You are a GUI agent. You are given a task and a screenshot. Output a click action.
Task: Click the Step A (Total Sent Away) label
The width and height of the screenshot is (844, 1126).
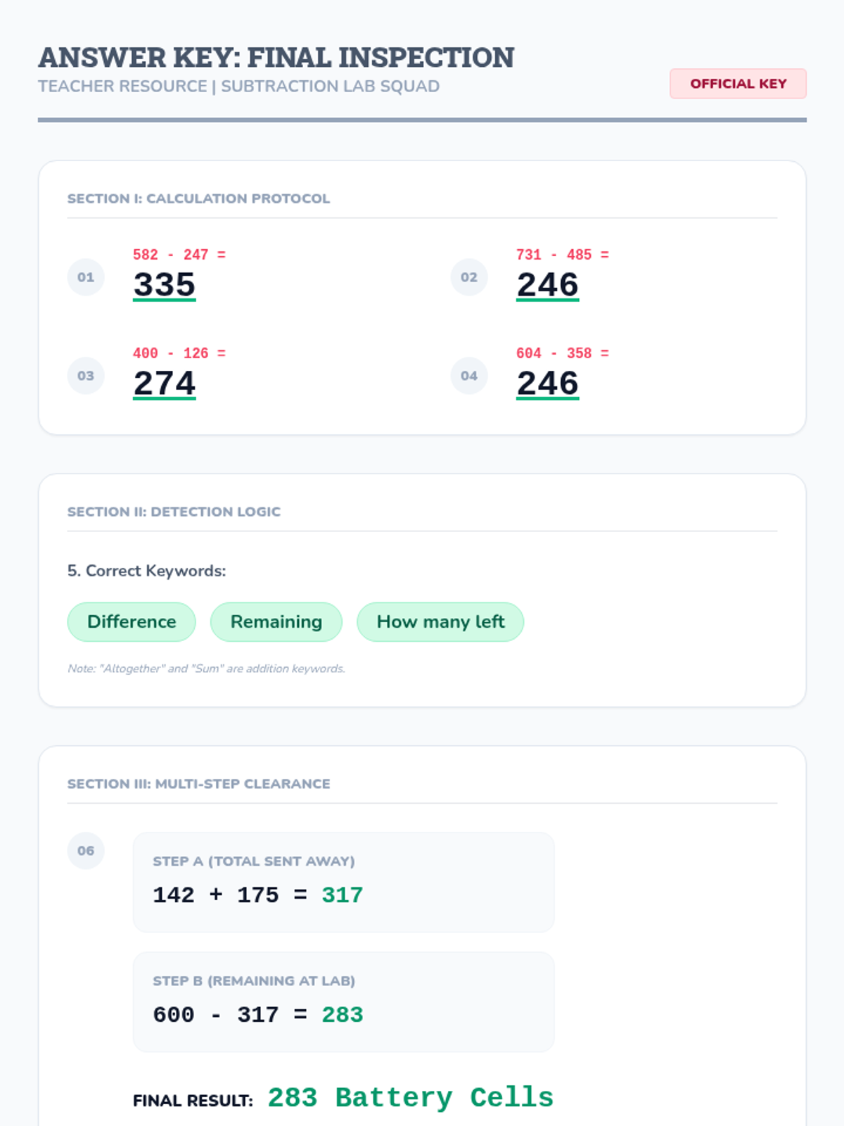pos(254,861)
